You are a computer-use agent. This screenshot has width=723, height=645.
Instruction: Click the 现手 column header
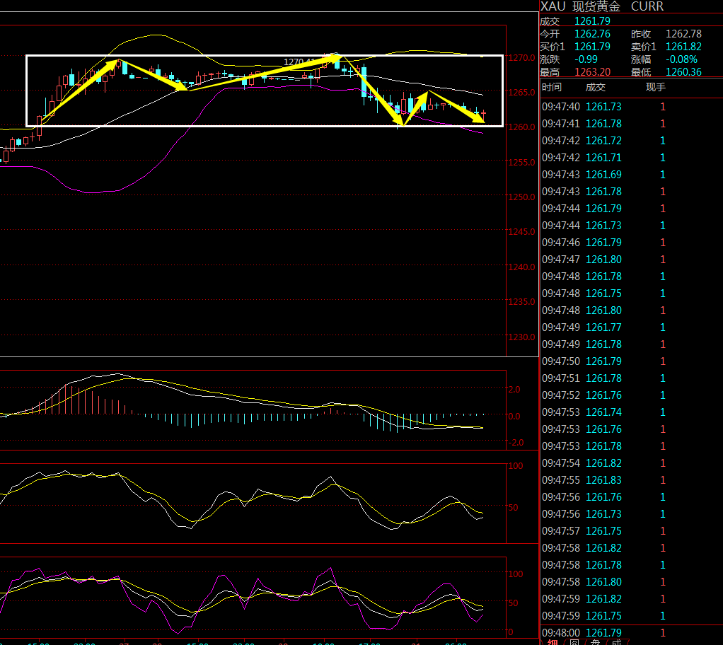[655, 87]
